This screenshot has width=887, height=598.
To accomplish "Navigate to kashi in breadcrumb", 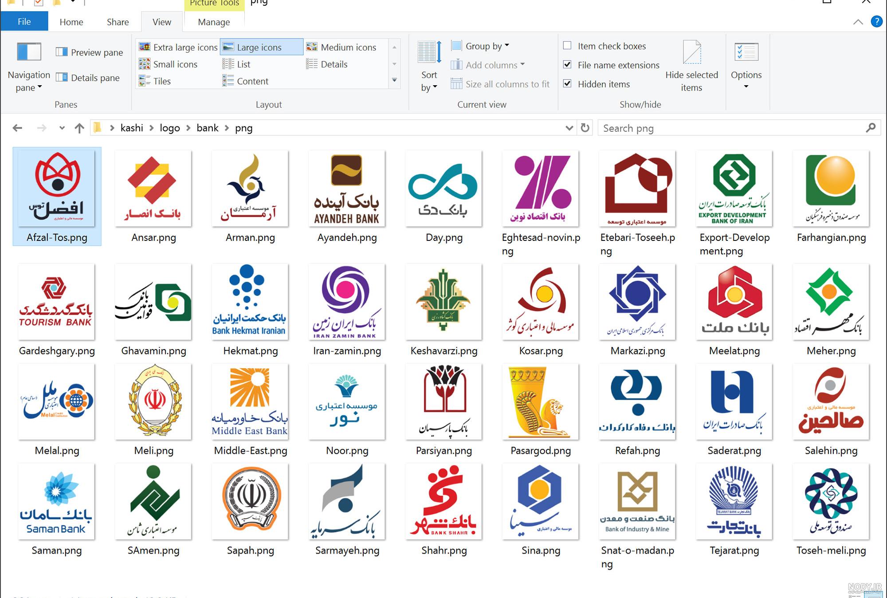I will click(x=132, y=128).
